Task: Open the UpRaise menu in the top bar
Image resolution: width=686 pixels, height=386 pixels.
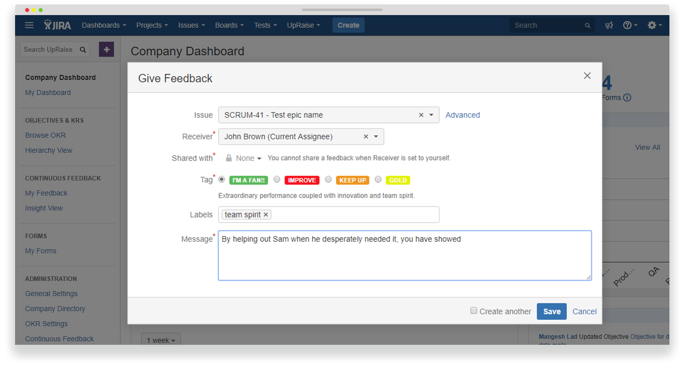Action: pyautogui.click(x=303, y=25)
